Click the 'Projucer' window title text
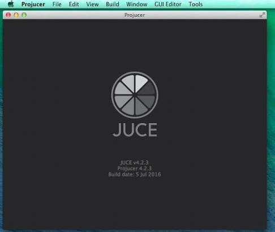The height and width of the screenshot is (232, 275). (135, 15)
